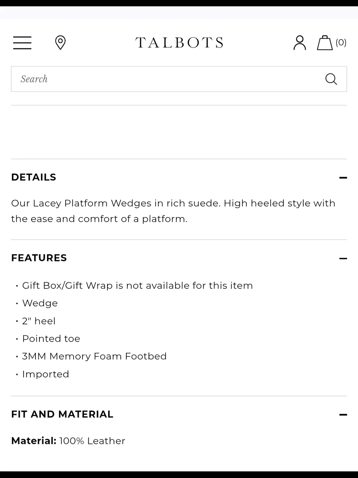Collapse the Features section minus icon

point(343,258)
